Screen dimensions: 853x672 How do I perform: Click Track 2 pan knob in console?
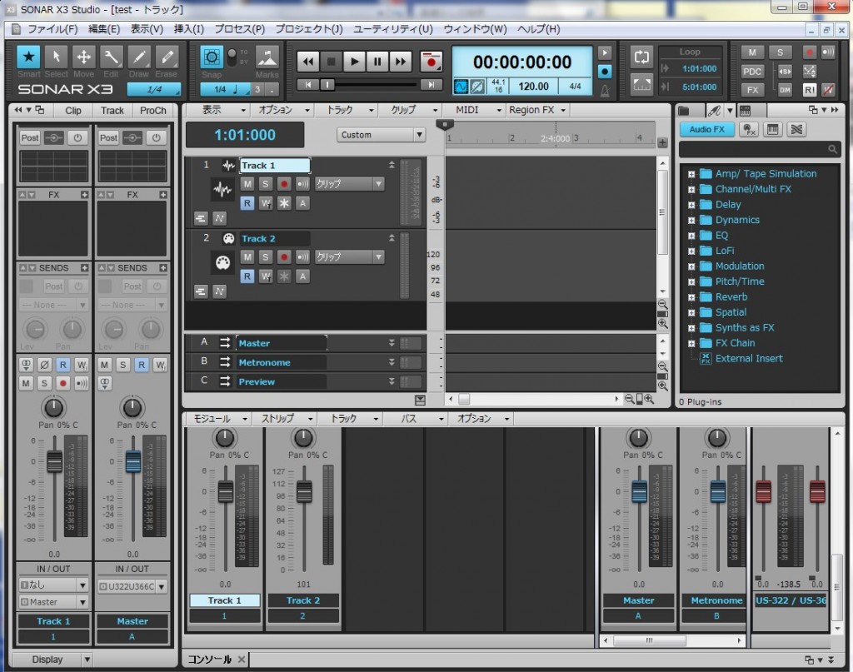[303, 438]
